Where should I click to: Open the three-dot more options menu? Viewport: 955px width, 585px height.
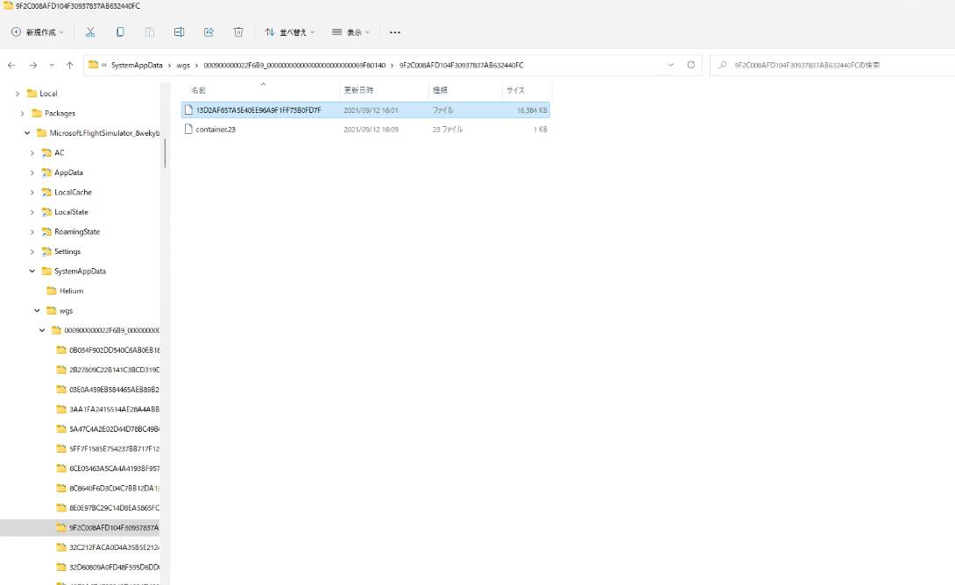(x=394, y=32)
